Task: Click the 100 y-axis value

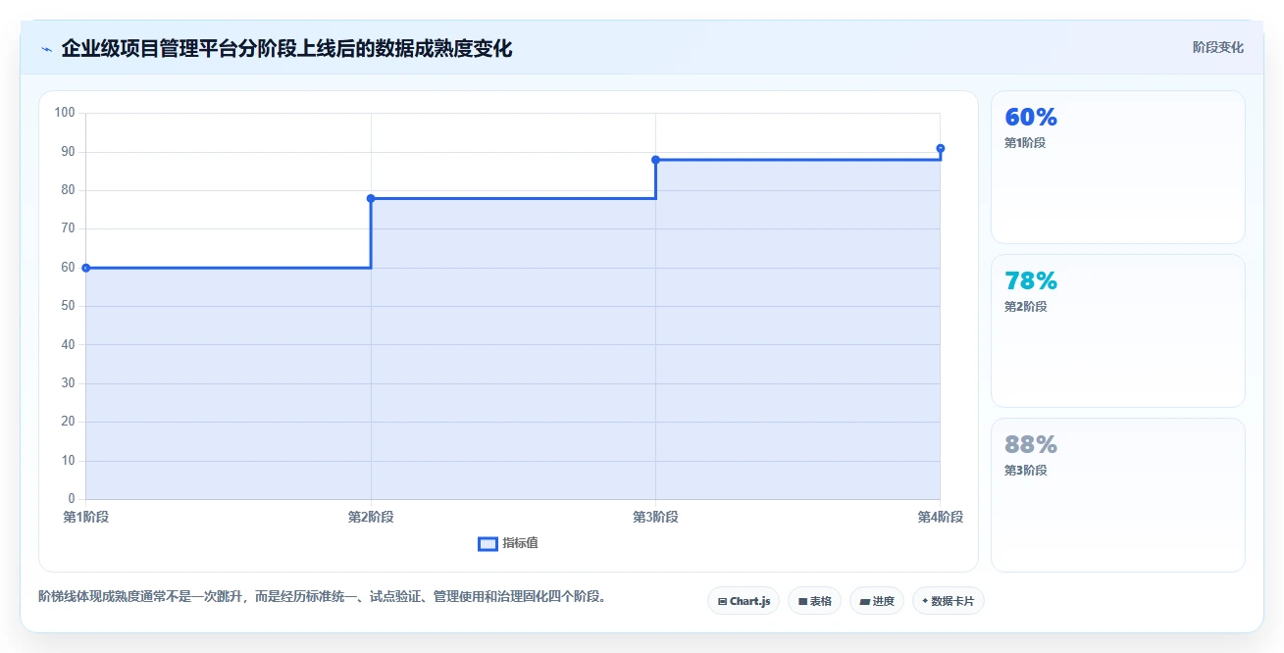Action: 66,113
